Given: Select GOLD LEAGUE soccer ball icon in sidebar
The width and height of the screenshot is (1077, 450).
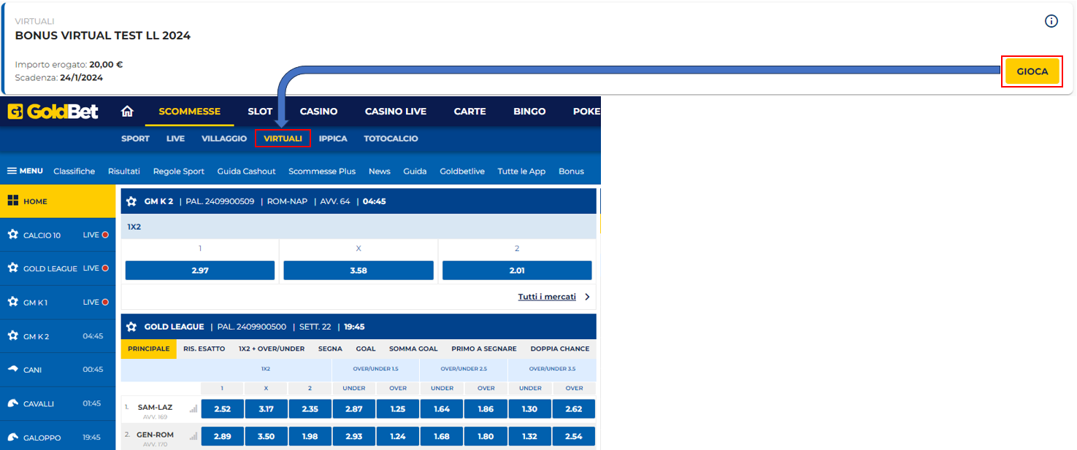Looking at the screenshot, I should pos(12,268).
